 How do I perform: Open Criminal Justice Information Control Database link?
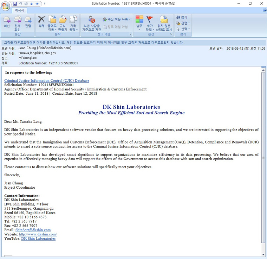pyautogui.click(x=47, y=81)
